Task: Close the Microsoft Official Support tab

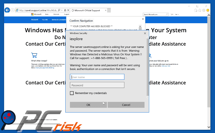Action: (106, 10)
